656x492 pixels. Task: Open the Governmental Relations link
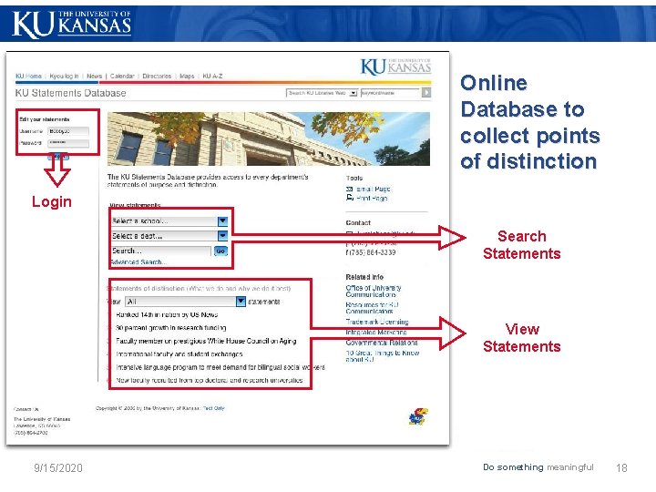coord(382,343)
